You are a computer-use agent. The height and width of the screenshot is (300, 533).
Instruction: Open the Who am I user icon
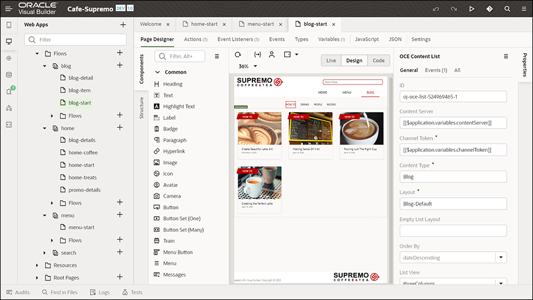[272, 54]
